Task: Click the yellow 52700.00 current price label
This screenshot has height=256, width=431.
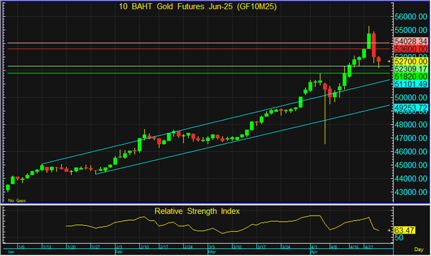Action: click(410, 62)
